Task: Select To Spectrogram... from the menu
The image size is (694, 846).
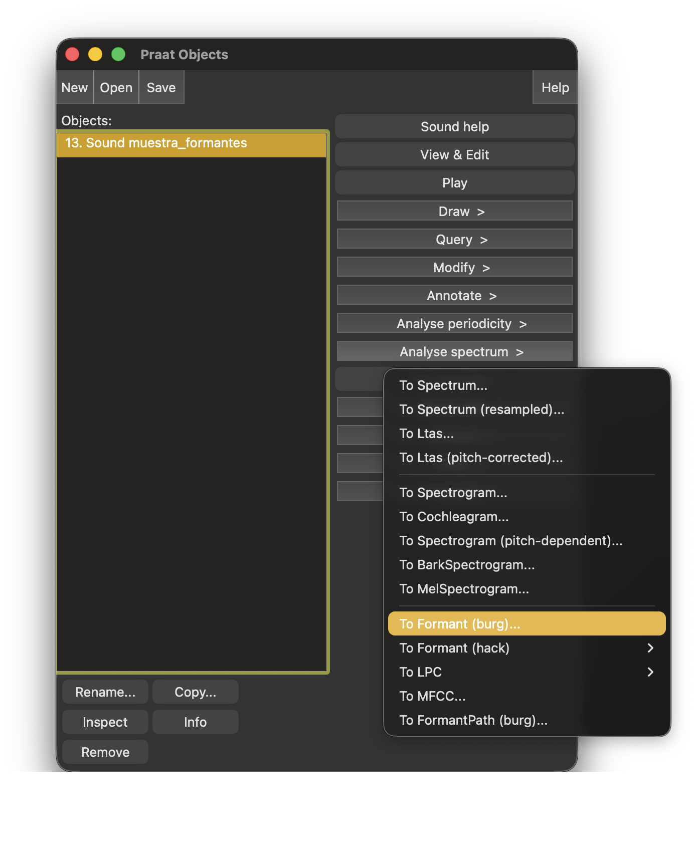Action: click(453, 493)
